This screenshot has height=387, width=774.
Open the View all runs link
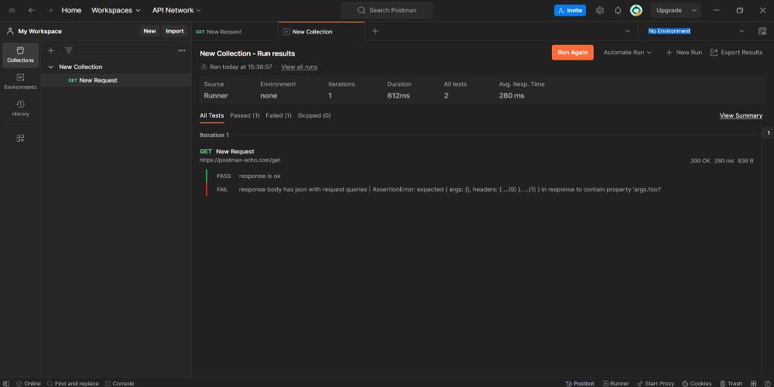(x=299, y=67)
